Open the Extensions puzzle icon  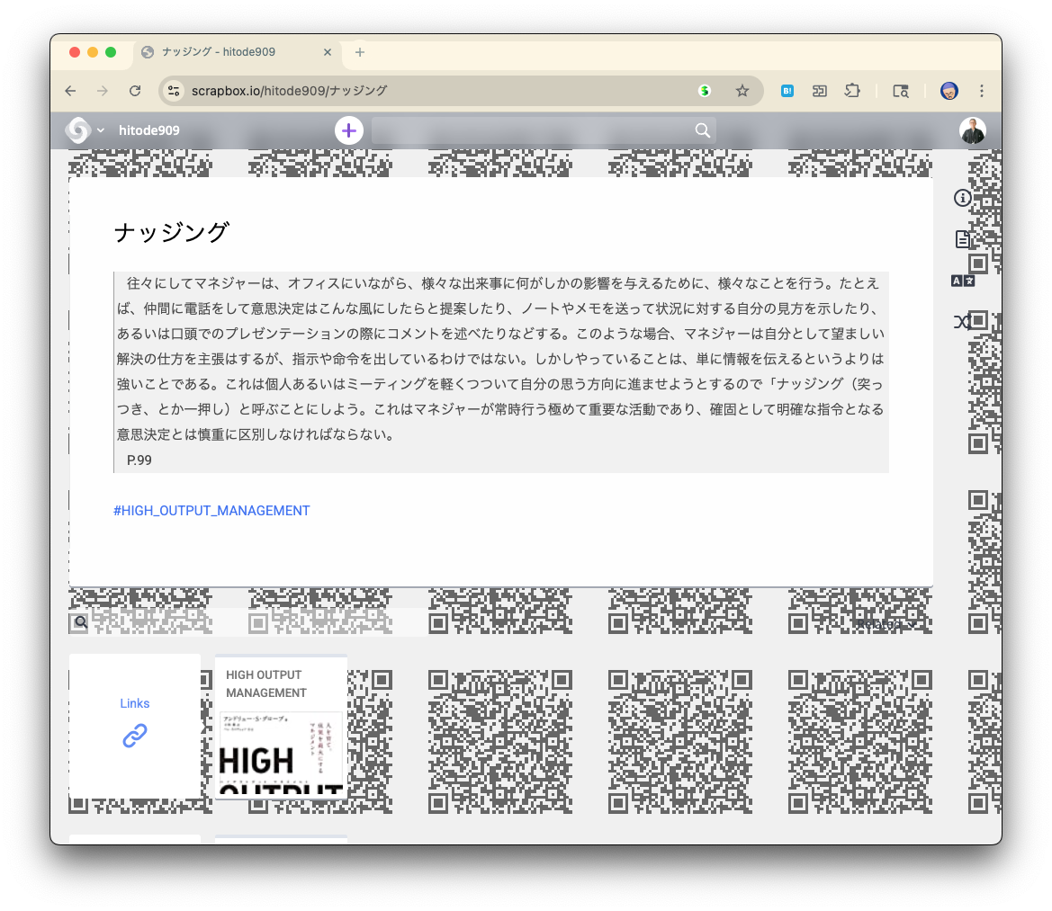[852, 91]
